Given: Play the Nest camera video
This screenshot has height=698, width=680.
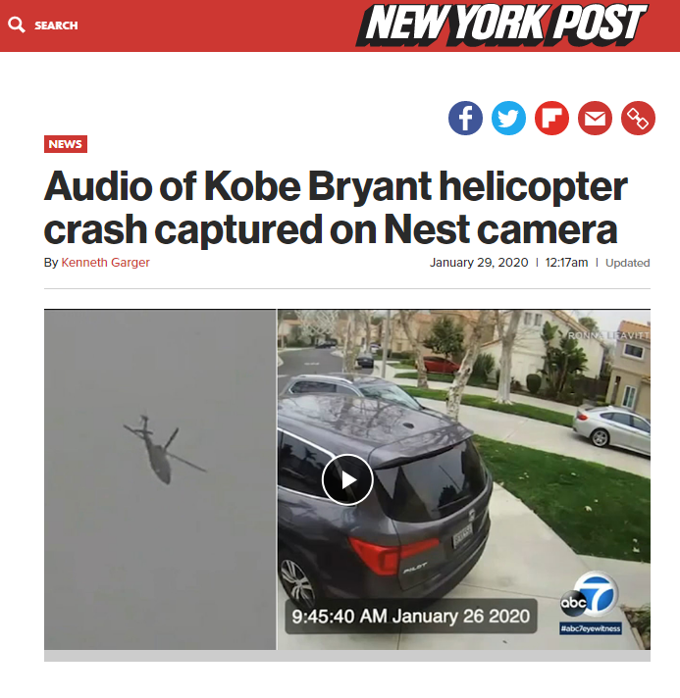Looking at the screenshot, I should pos(347,480).
